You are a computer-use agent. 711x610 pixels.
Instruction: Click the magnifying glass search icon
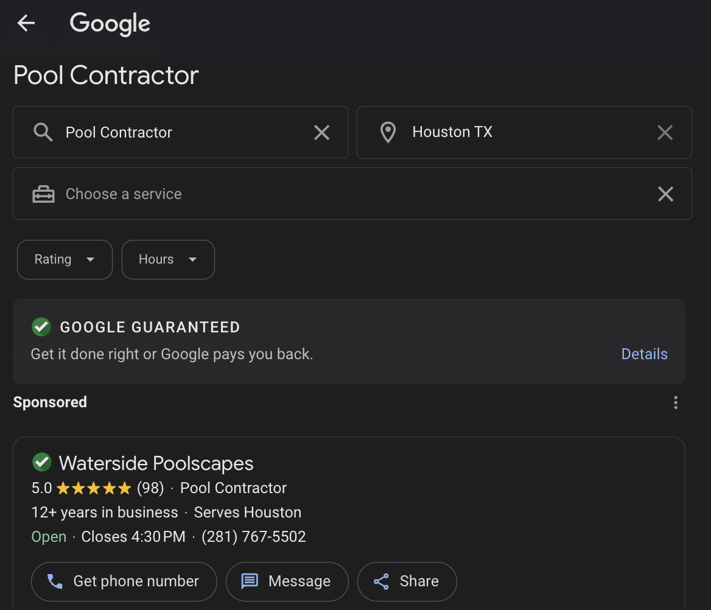click(x=43, y=133)
